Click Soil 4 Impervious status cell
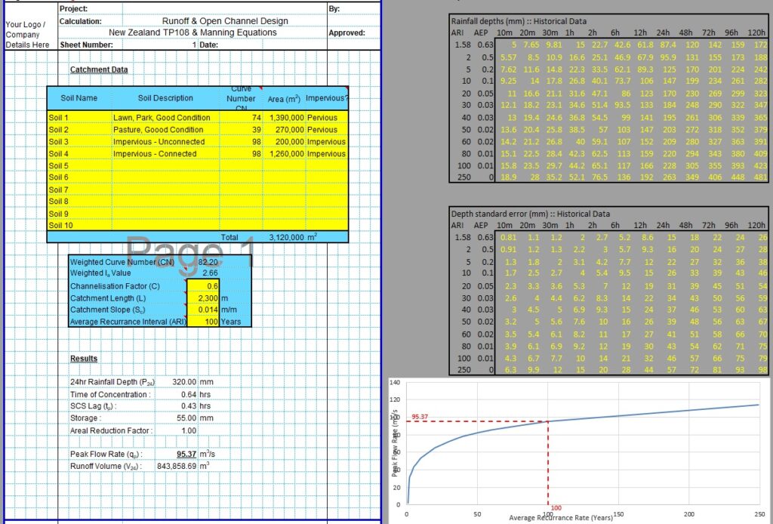 [x=327, y=154]
